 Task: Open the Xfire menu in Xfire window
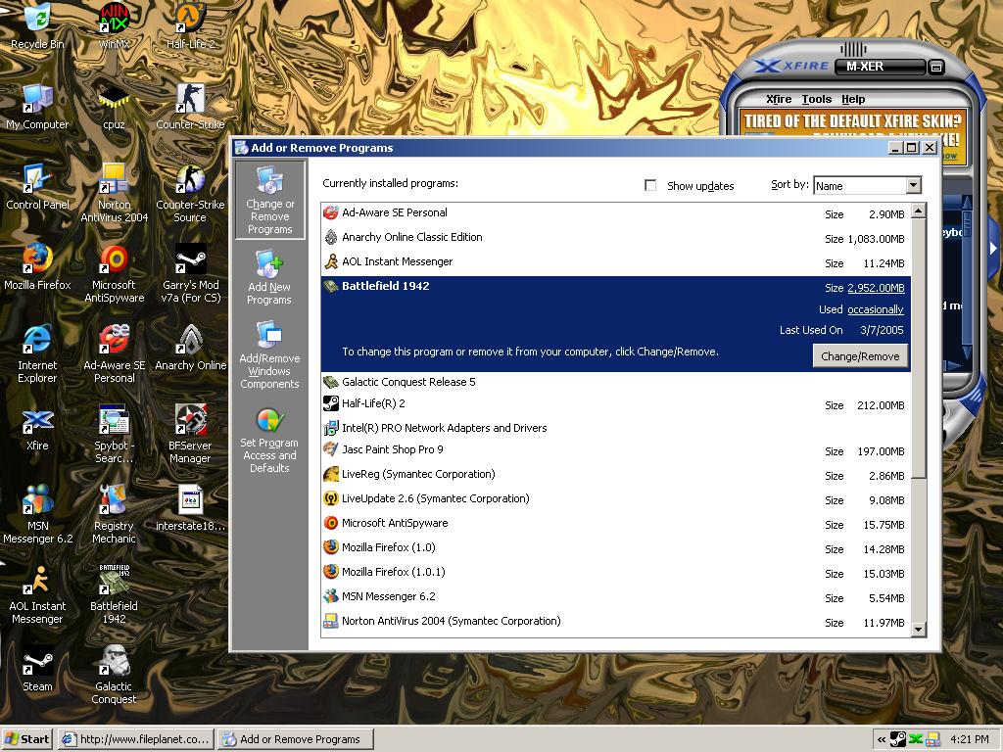click(x=779, y=99)
